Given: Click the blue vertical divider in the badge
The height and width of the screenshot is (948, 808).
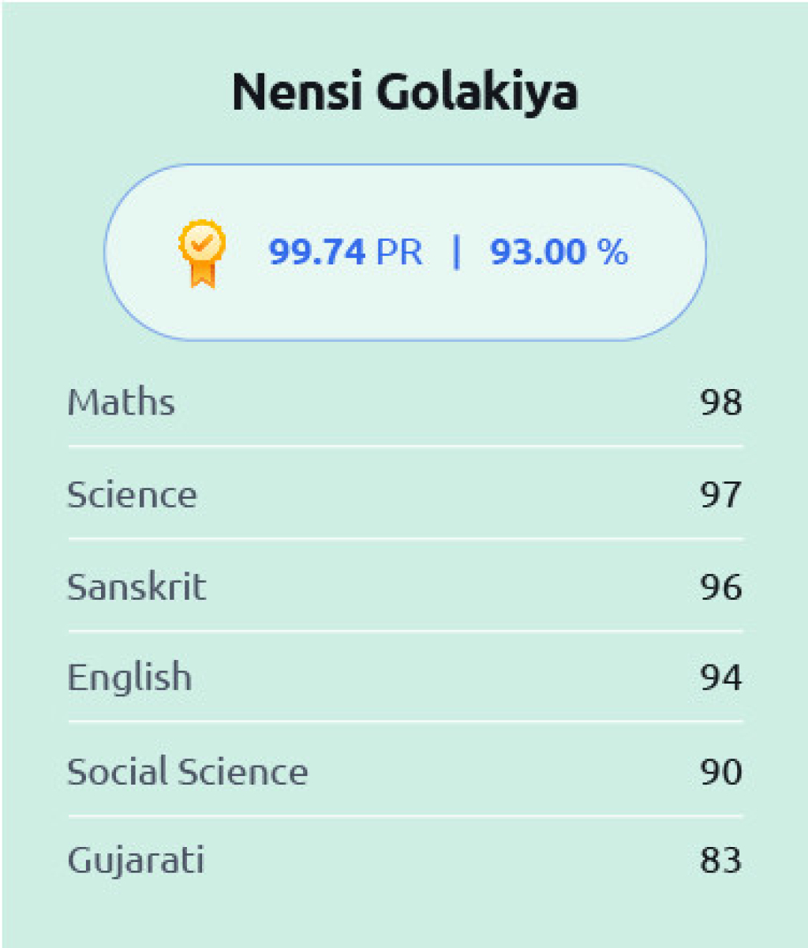Looking at the screenshot, I should pyautogui.click(x=456, y=252).
